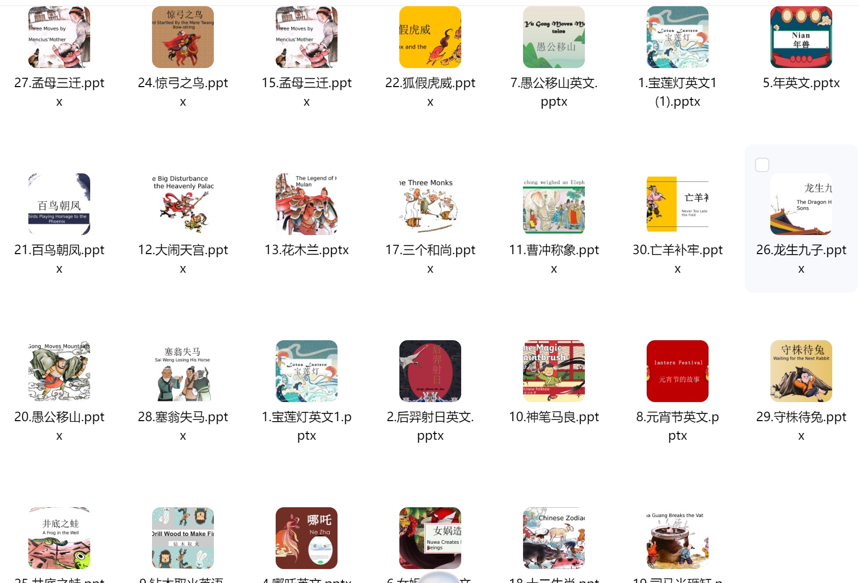
Task: Click 8.元宵节英文.pptx Lantern Festival thumbnail
Action: tap(678, 371)
